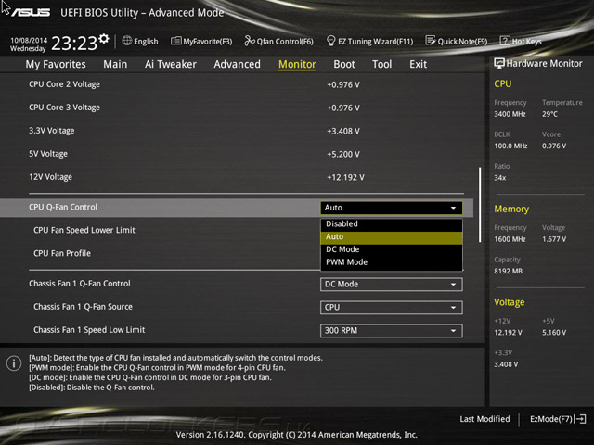
Task: Go to the Advanced tab
Action: [x=238, y=64]
